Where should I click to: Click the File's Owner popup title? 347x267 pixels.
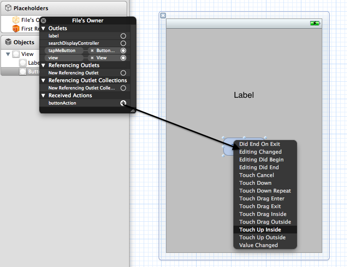(x=88, y=20)
